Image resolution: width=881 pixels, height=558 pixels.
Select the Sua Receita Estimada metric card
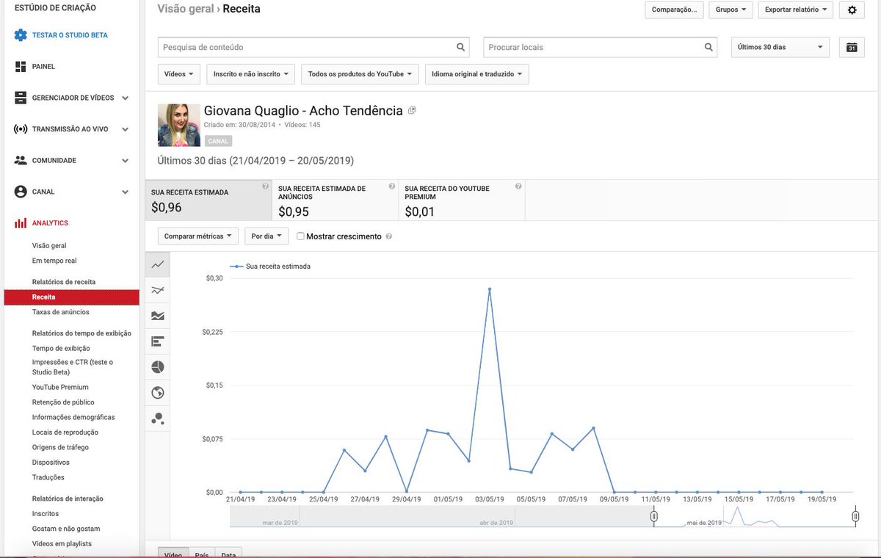click(x=209, y=200)
